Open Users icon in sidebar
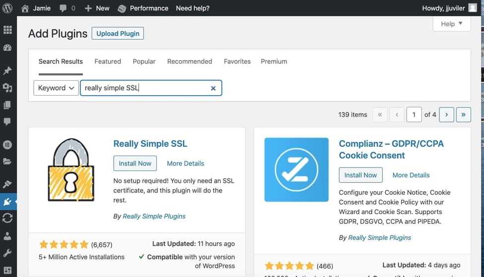Image resolution: width=484 pixels, height=277 pixels. pyautogui.click(x=7, y=236)
